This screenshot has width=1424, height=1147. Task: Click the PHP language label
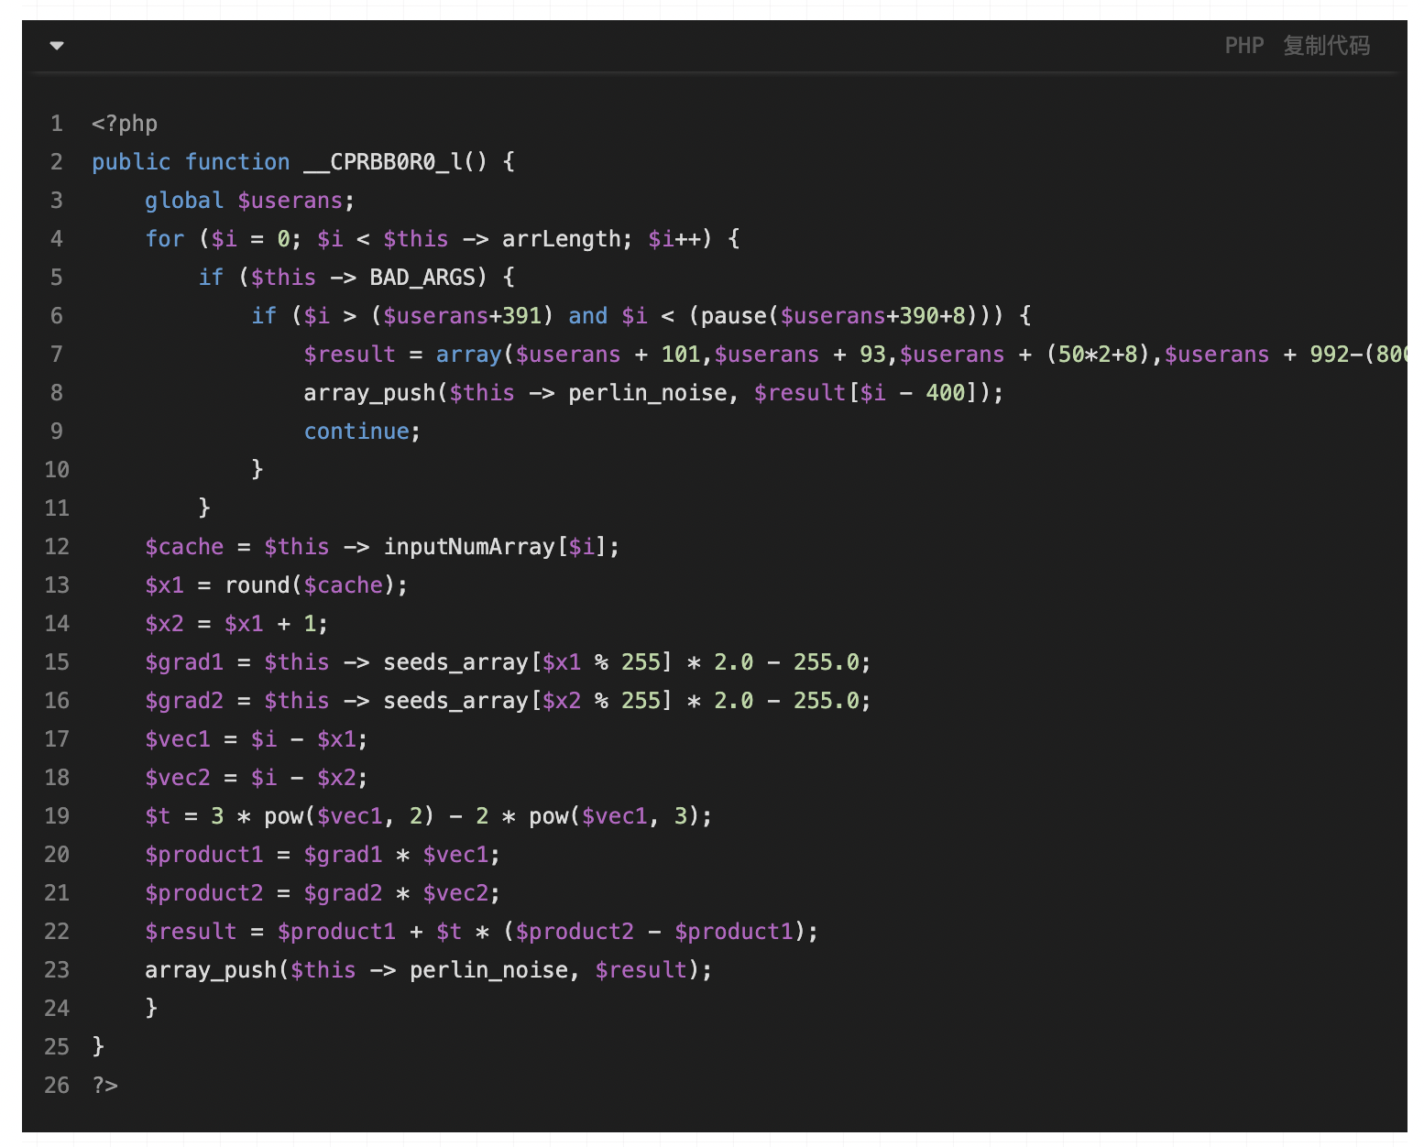click(x=1243, y=46)
